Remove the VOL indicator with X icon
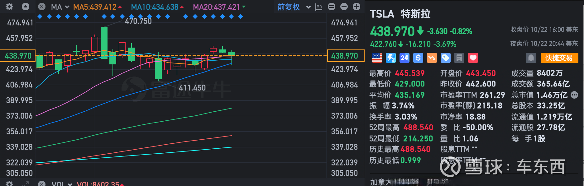Viewport: 584px width, 186px height. pos(42,184)
